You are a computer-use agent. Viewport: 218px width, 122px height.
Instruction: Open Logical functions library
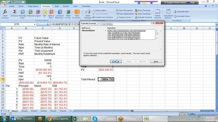(38, 14)
